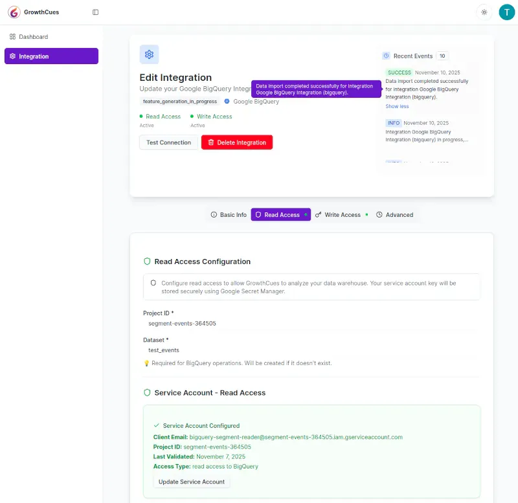Click the Google BigQuery blue dot icon

pyautogui.click(x=227, y=102)
